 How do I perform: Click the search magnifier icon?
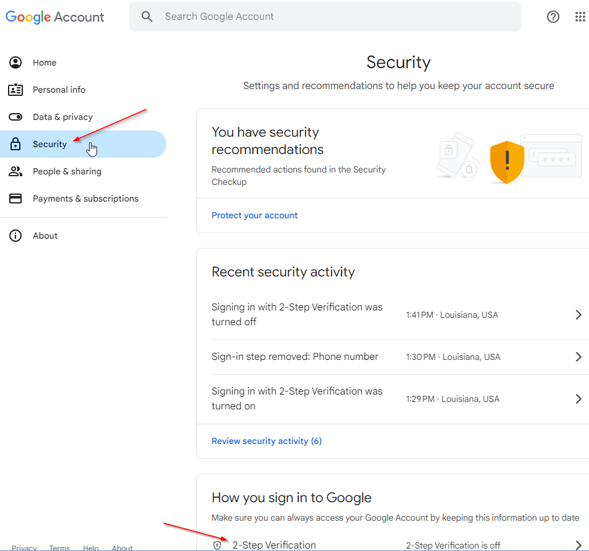(147, 17)
